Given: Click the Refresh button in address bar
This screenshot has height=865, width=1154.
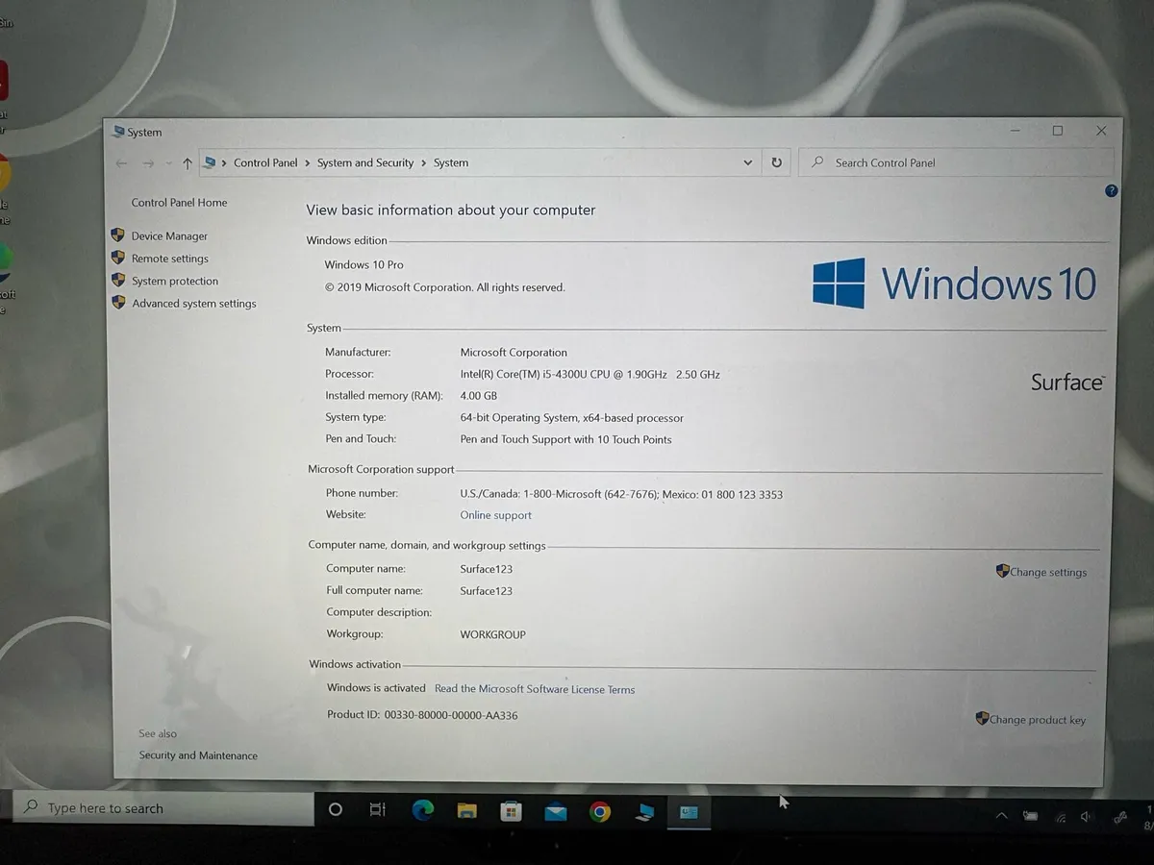Looking at the screenshot, I should point(776,163).
